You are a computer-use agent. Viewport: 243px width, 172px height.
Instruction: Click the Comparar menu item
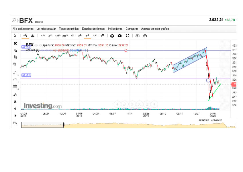pos(132,29)
